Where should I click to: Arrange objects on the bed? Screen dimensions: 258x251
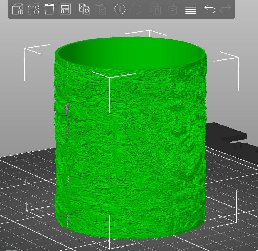(x=65, y=9)
